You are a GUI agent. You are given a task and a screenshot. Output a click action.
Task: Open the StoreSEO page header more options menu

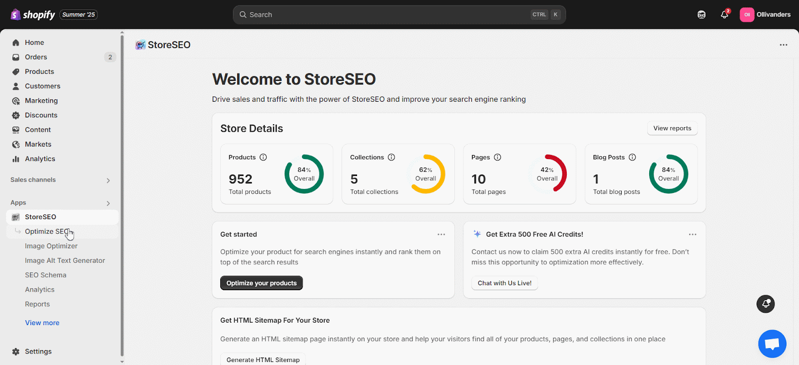(x=784, y=45)
